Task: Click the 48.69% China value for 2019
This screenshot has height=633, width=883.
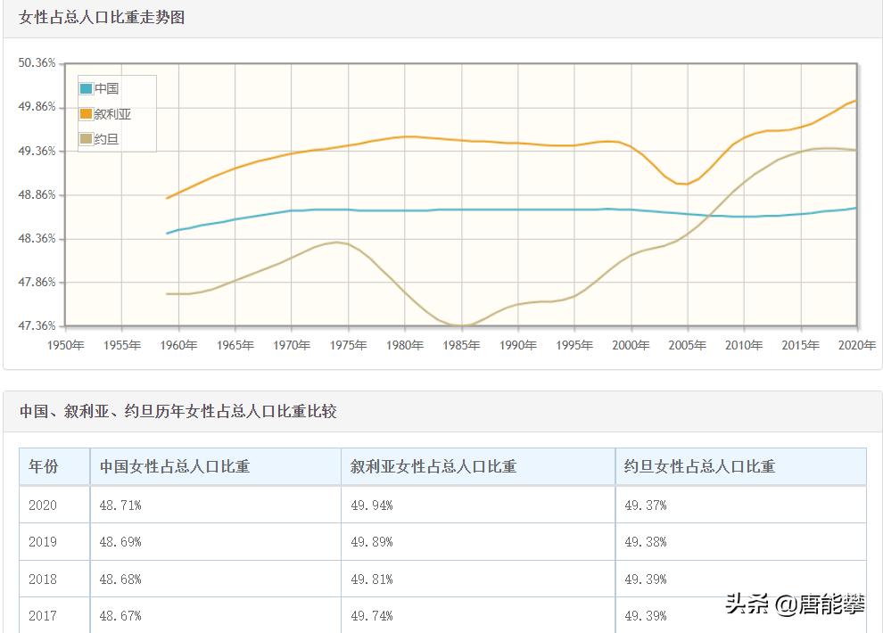Action: click(x=117, y=541)
